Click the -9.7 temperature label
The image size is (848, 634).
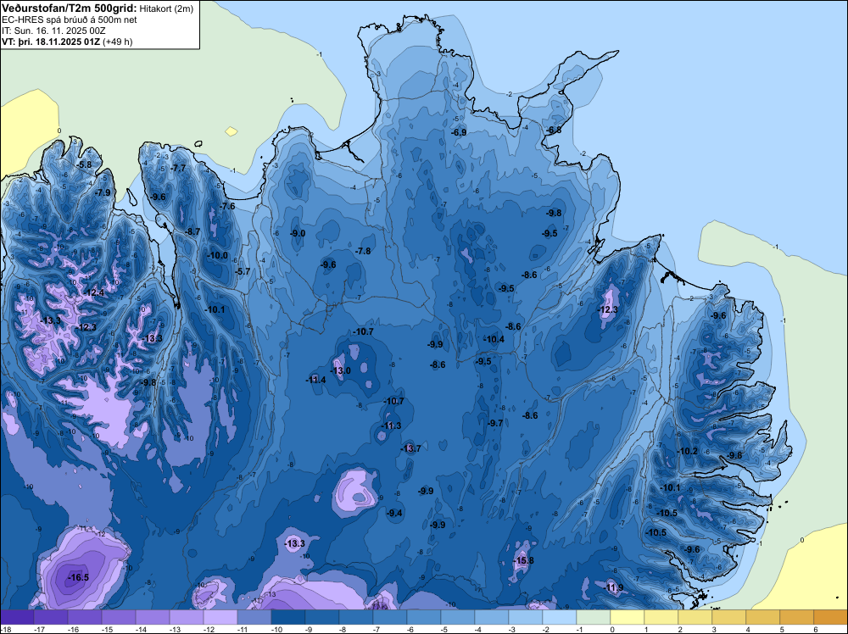(x=494, y=423)
